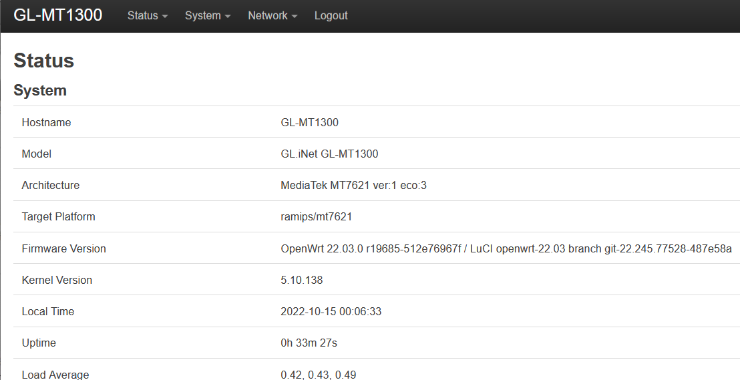Open the System dropdown menu

coord(208,15)
